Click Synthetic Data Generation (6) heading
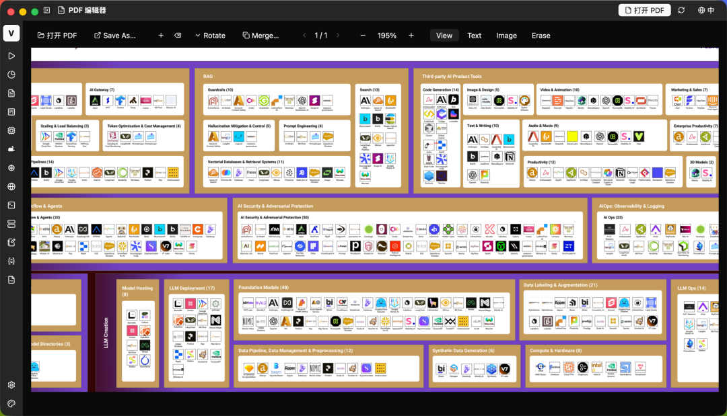The image size is (727, 416). point(463,350)
